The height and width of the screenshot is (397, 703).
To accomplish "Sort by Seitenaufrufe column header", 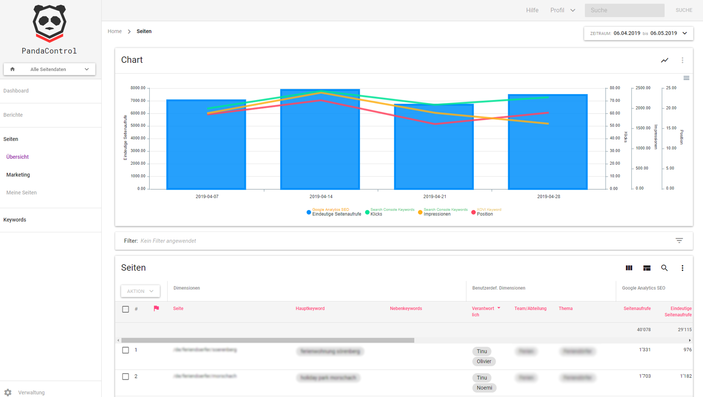I will 637,309.
